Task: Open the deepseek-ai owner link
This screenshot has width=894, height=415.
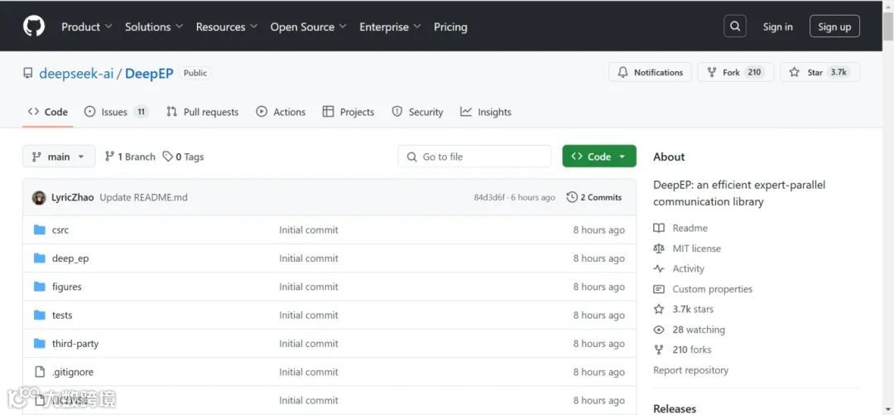Action: [x=76, y=73]
